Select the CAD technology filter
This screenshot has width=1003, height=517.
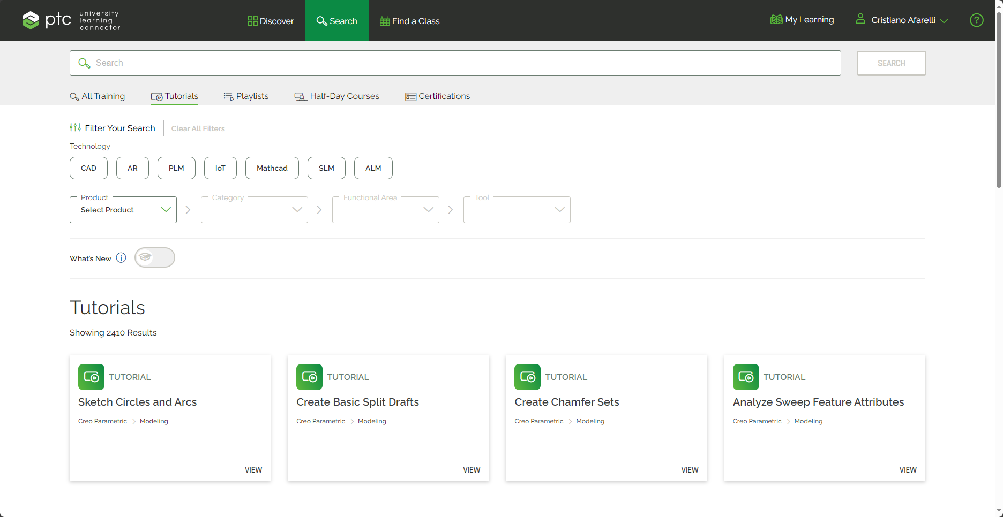[x=88, y=168]
